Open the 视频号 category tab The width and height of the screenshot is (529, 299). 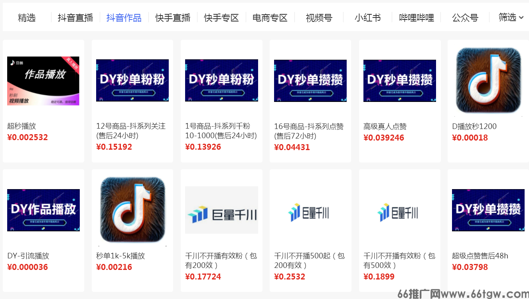pos(318,18)
